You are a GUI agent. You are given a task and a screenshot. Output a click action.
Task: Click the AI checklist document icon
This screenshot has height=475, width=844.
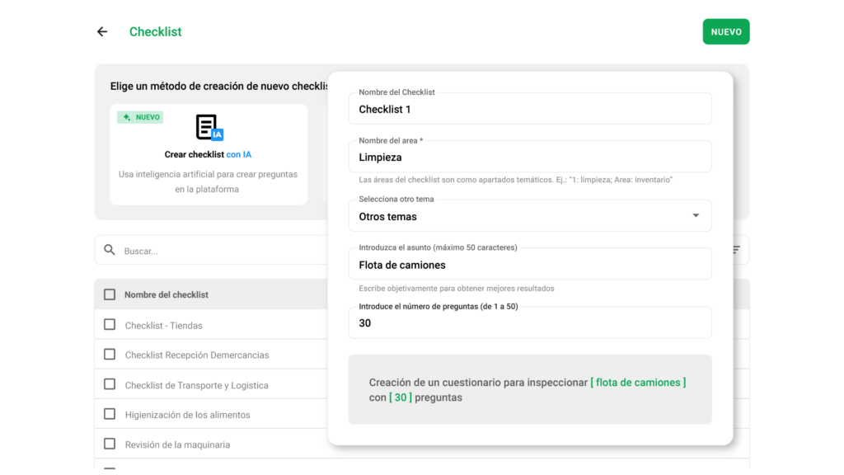[209, 128]
